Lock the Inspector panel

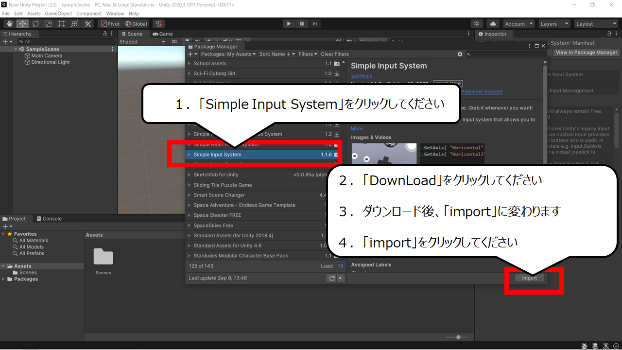coord(610,34)
